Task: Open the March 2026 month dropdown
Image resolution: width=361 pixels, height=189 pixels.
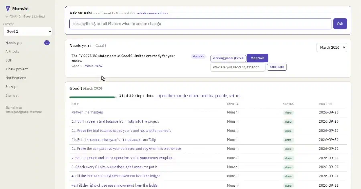Action: 332,48
